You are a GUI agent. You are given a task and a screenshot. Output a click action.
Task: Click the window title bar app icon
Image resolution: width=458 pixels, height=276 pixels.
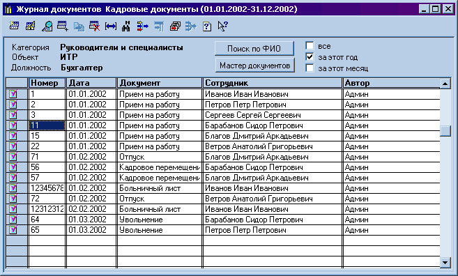point(9,9)
